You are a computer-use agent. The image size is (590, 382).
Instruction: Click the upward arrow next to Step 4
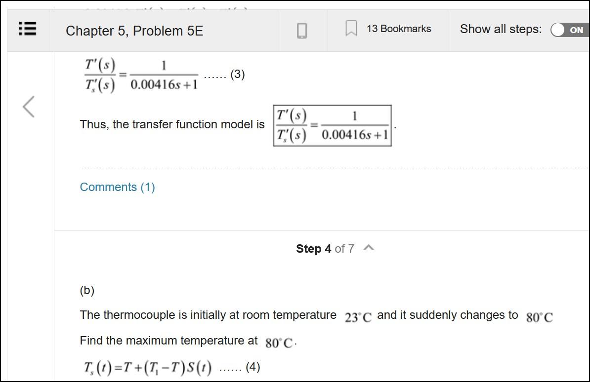click(368, 249)
